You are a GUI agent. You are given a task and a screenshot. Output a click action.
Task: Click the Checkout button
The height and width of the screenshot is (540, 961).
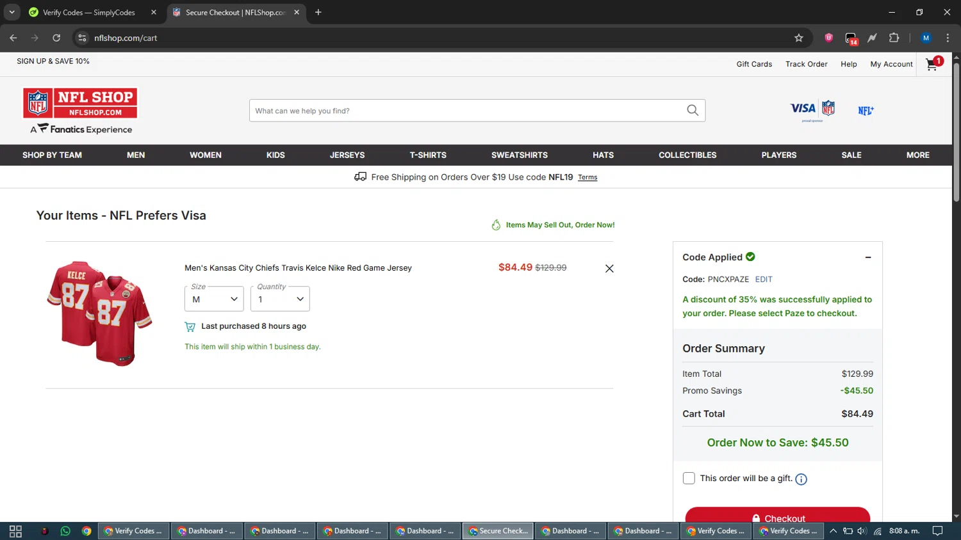tap(778, 516)
